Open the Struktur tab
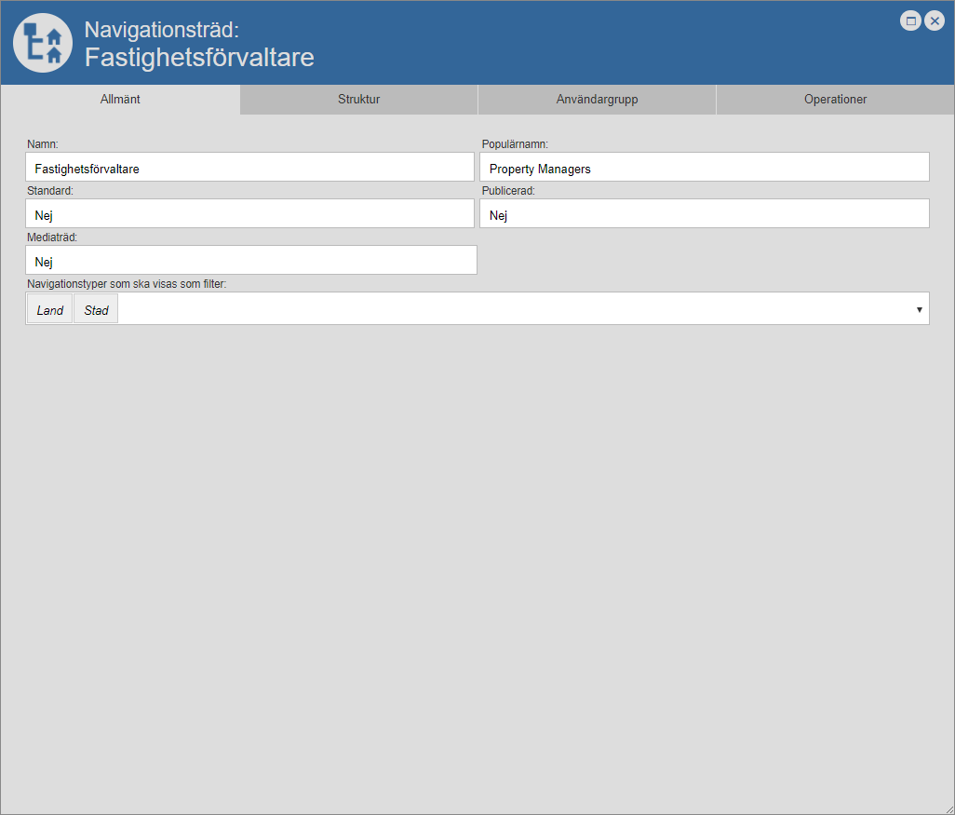Screen dimensions: 955x815 358,100
